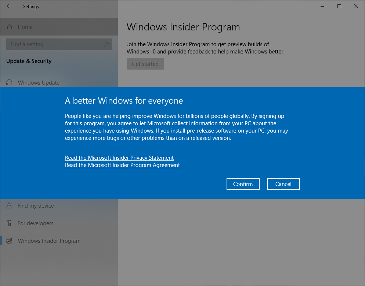This screenshot has width=365, height=286.
Task: Open the Microsoft Insider Program Agreement
Action: (122, 165)
